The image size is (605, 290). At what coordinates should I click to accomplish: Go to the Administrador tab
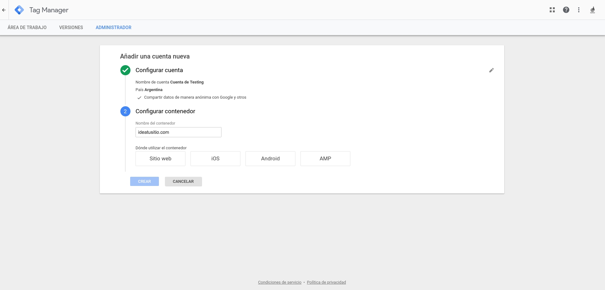click(x=113, y=28)
